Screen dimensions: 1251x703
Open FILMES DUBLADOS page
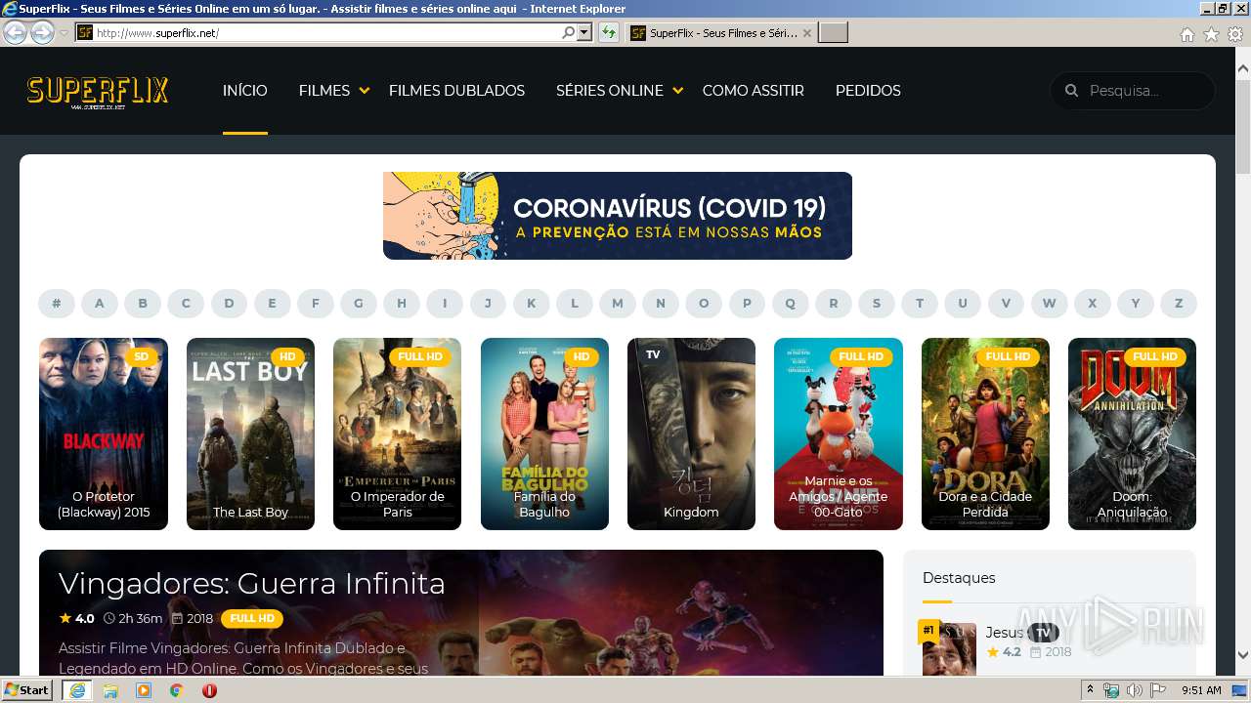[456, 91]
